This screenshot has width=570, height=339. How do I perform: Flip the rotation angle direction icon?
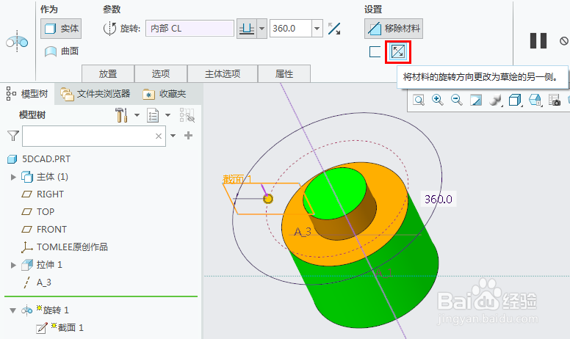[333, 29]
